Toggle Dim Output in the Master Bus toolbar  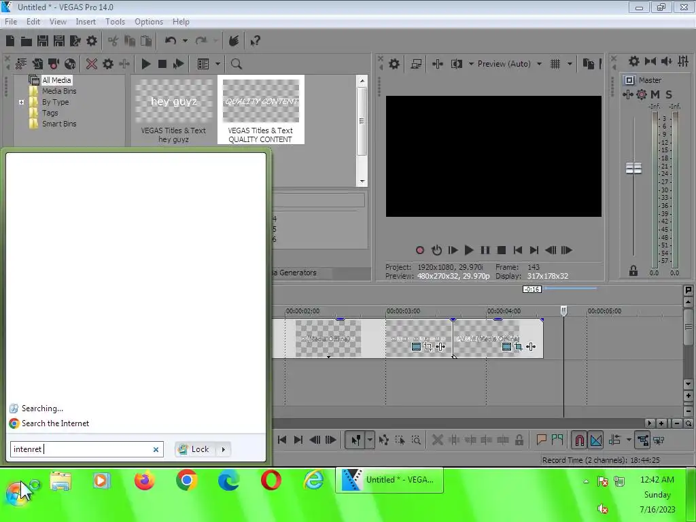667,61
